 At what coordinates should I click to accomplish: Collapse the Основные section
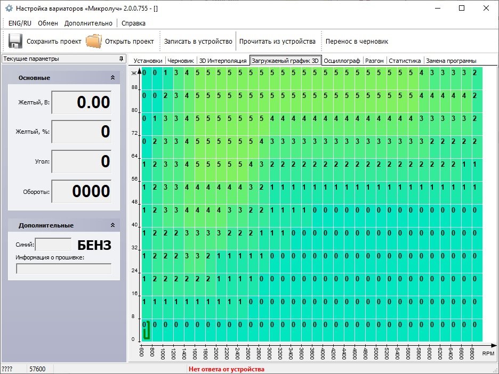pyautogui.click(x=112, y=78)
